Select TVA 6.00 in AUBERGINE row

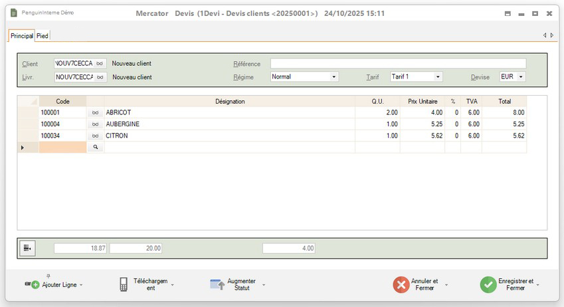pyautogui.click(x=472, y=124)
